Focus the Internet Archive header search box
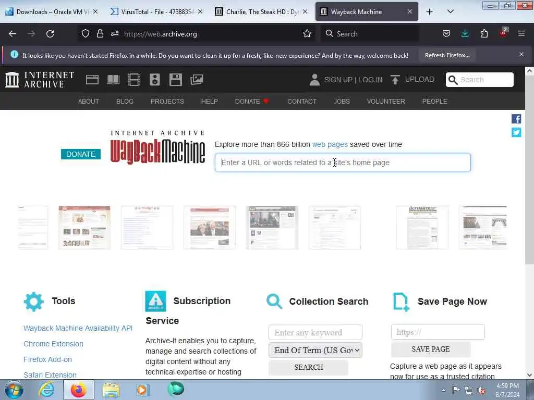534x400 pixels. [480, 80]
